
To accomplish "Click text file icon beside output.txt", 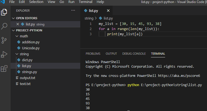I will tap(17, 78).
